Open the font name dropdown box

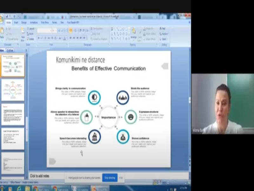44,31
